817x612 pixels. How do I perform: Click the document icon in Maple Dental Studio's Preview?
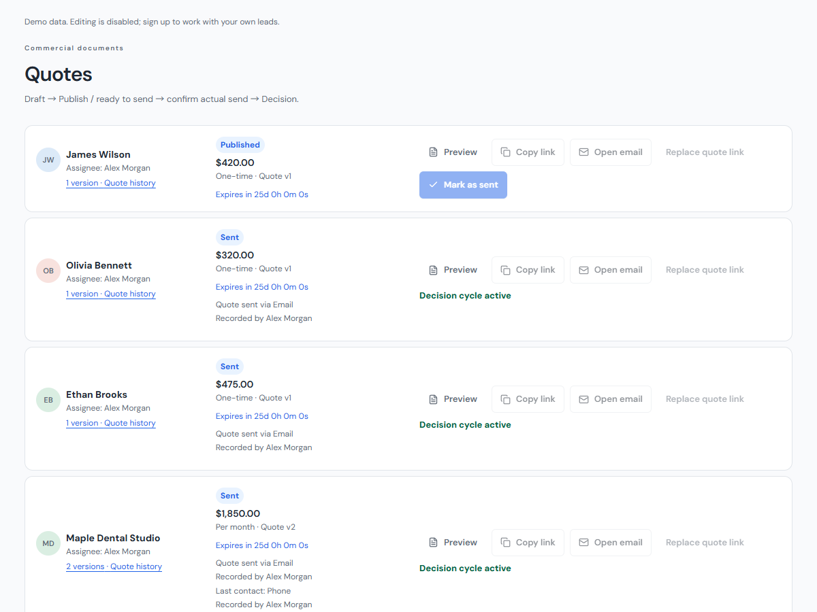click(x=433, y=543)
